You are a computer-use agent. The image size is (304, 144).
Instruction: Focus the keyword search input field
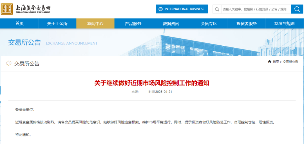tap(256, 9)
